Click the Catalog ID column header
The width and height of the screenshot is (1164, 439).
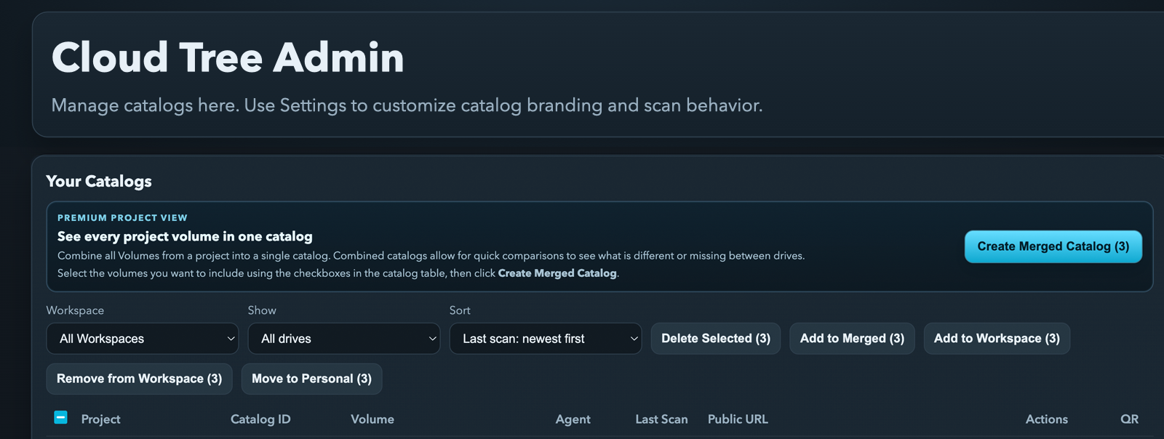[260, 419]
